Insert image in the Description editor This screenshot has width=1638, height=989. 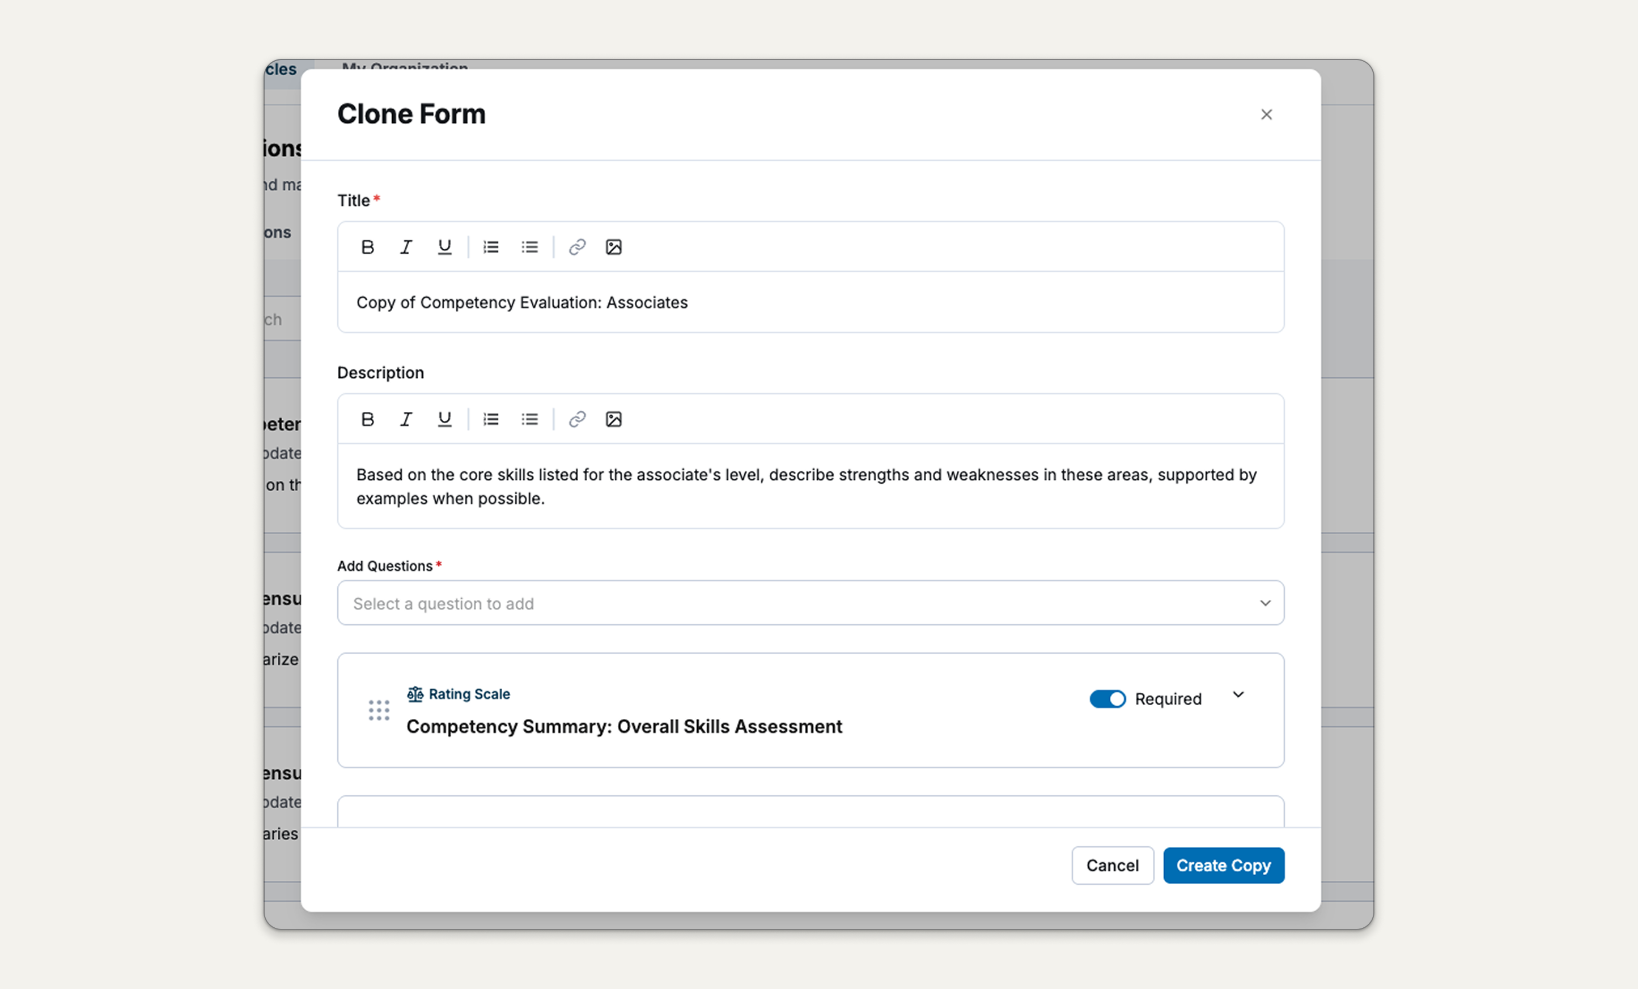click(614, 419)
